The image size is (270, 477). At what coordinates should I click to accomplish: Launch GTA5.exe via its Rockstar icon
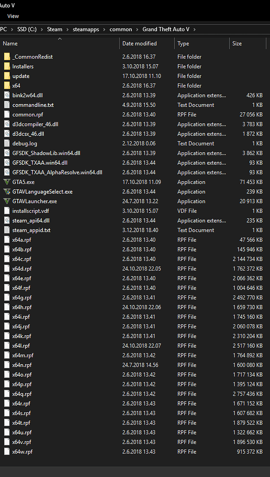tap(7, 182)
